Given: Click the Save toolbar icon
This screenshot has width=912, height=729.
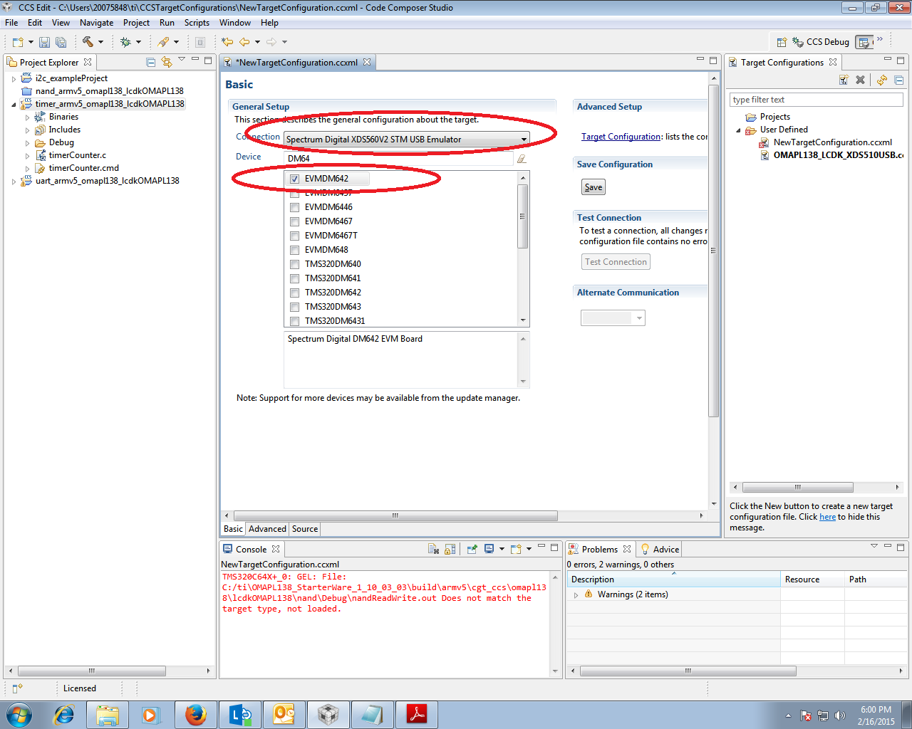Looking at the screenshot, I should click(44, 42).
